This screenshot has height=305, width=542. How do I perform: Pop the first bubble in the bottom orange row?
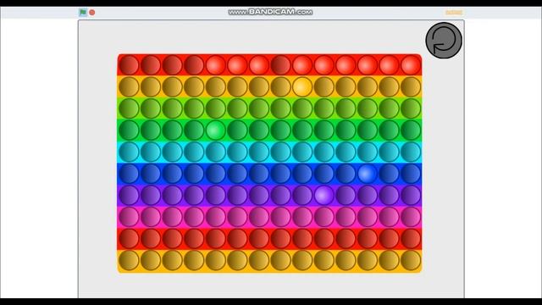click(129, 260)
